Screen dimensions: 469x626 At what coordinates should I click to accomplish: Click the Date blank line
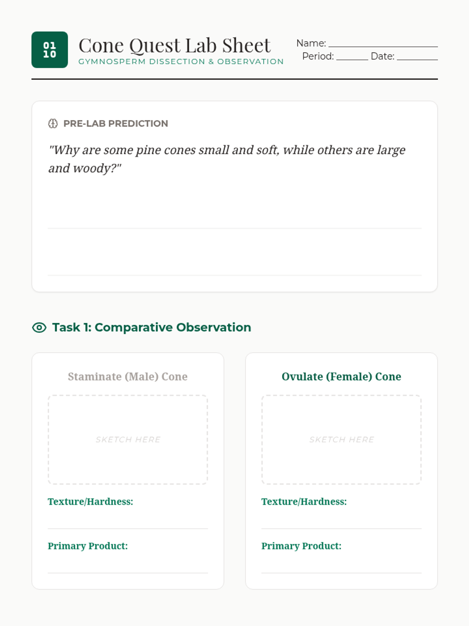tap(417, 59)
